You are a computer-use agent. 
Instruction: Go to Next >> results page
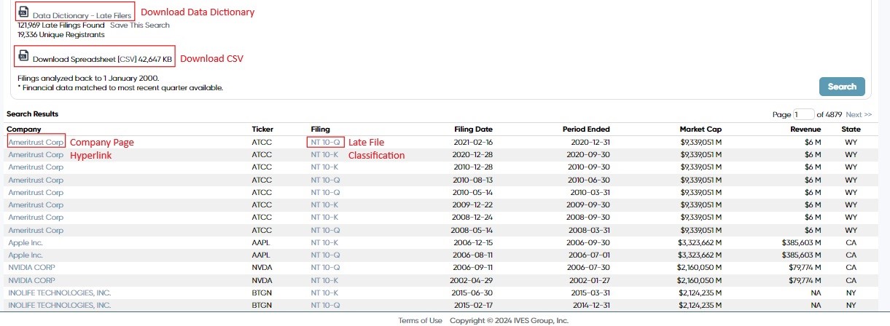[859, 115]
